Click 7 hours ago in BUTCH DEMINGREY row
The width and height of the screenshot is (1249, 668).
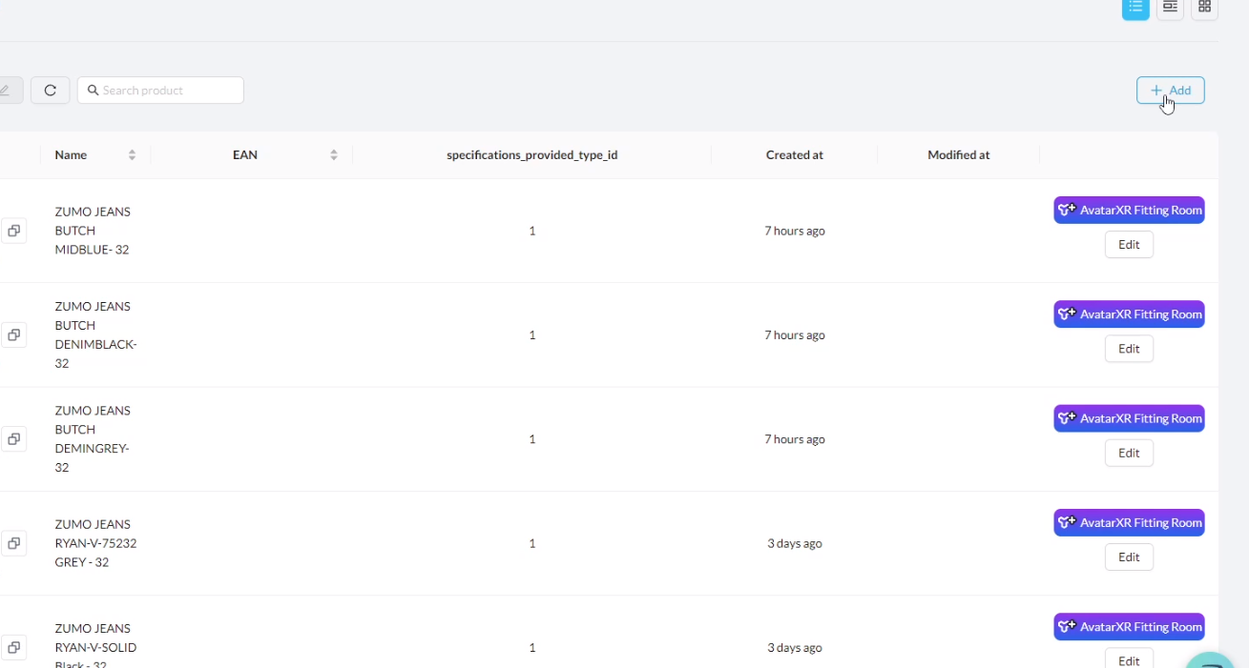(795, 439)
